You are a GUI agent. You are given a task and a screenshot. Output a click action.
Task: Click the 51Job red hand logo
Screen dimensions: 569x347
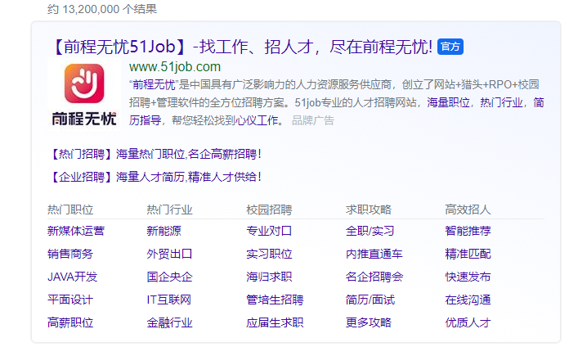click(x=84, y=83)
